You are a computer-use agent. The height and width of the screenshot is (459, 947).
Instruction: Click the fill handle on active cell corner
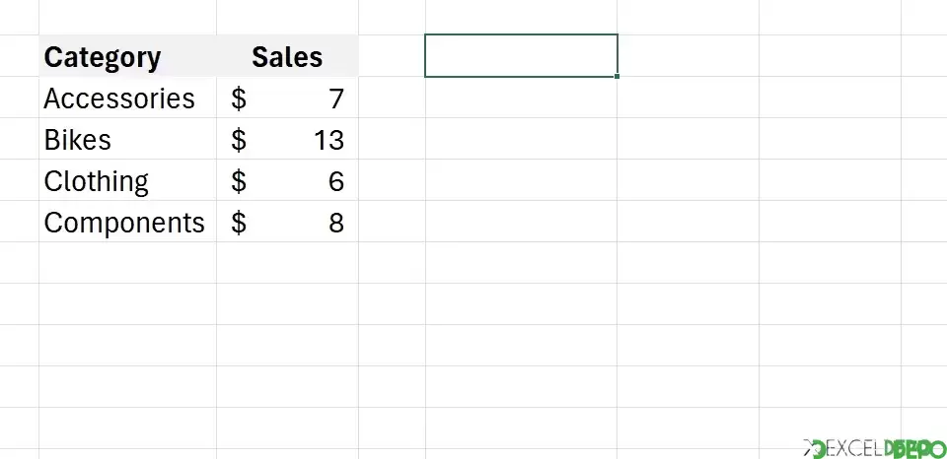coord(617,77)
